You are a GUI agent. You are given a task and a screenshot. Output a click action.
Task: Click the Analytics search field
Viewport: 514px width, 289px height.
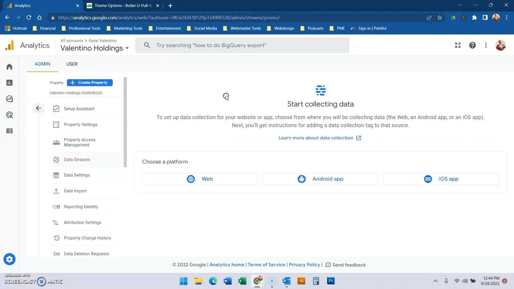242,45
